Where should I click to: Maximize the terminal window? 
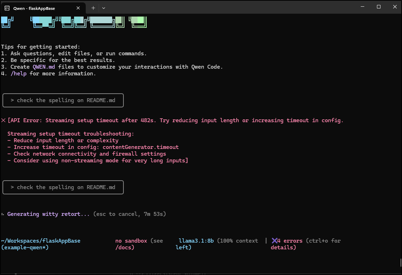pos(379,7)
